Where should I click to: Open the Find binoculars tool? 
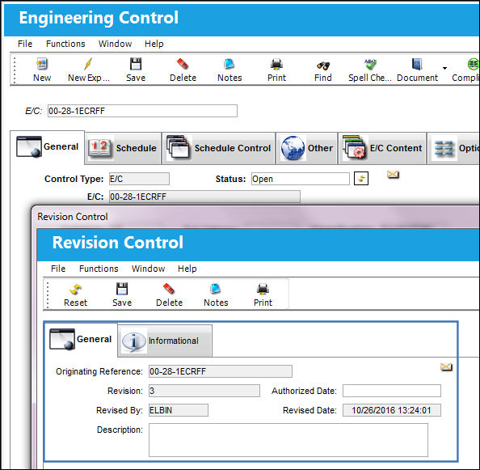323,70
